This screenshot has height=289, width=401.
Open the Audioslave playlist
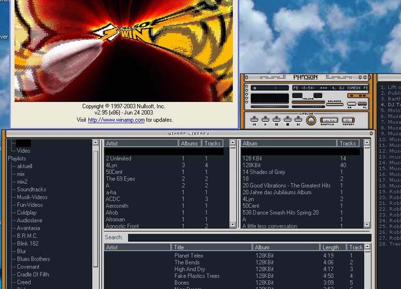pos(29,220)
